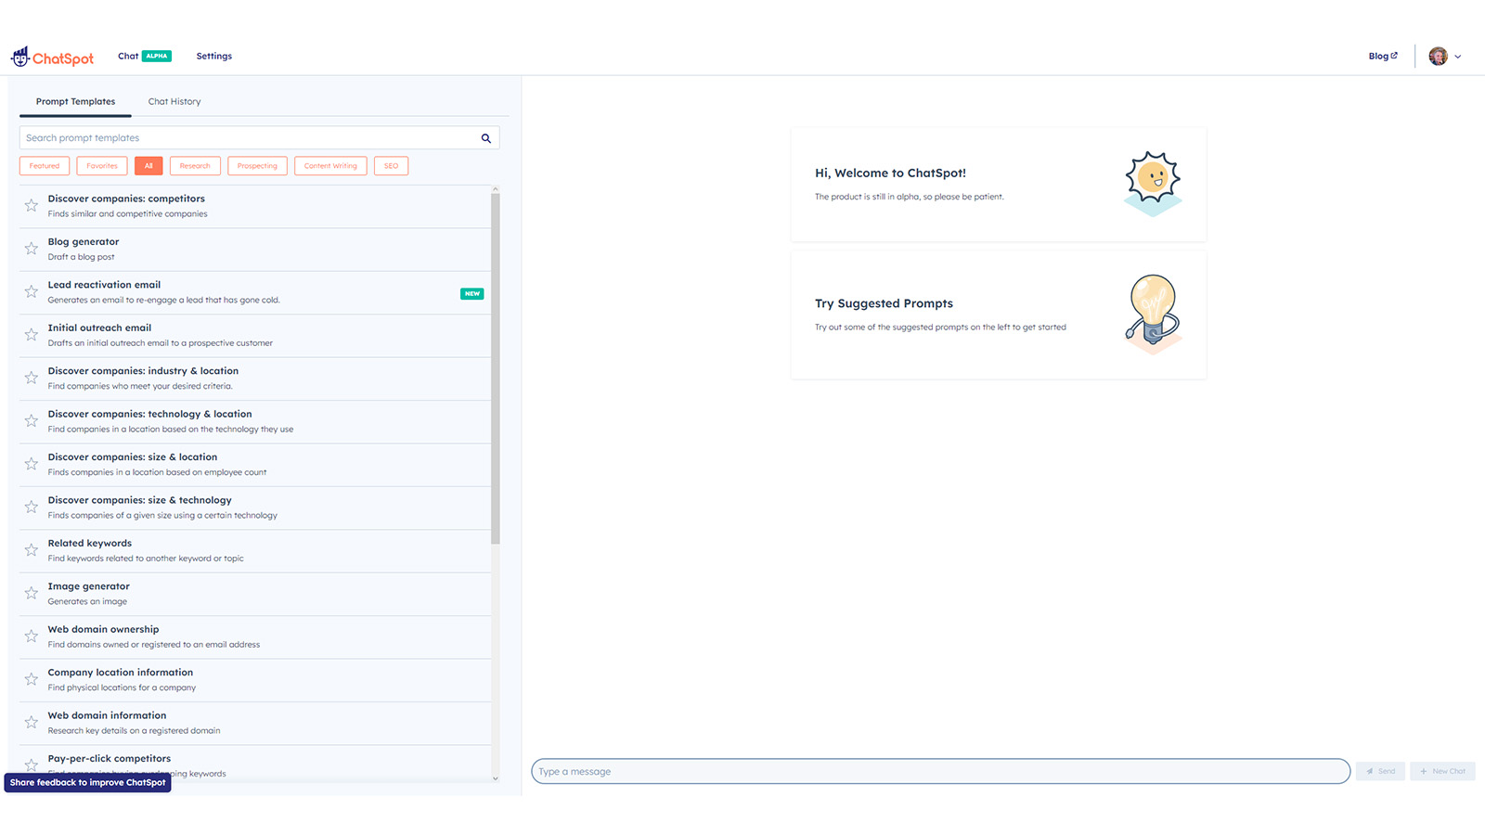Favorite the size & technology template
Image resolution: width=1485 pixels, height=835 pixels.
(32, 507)
